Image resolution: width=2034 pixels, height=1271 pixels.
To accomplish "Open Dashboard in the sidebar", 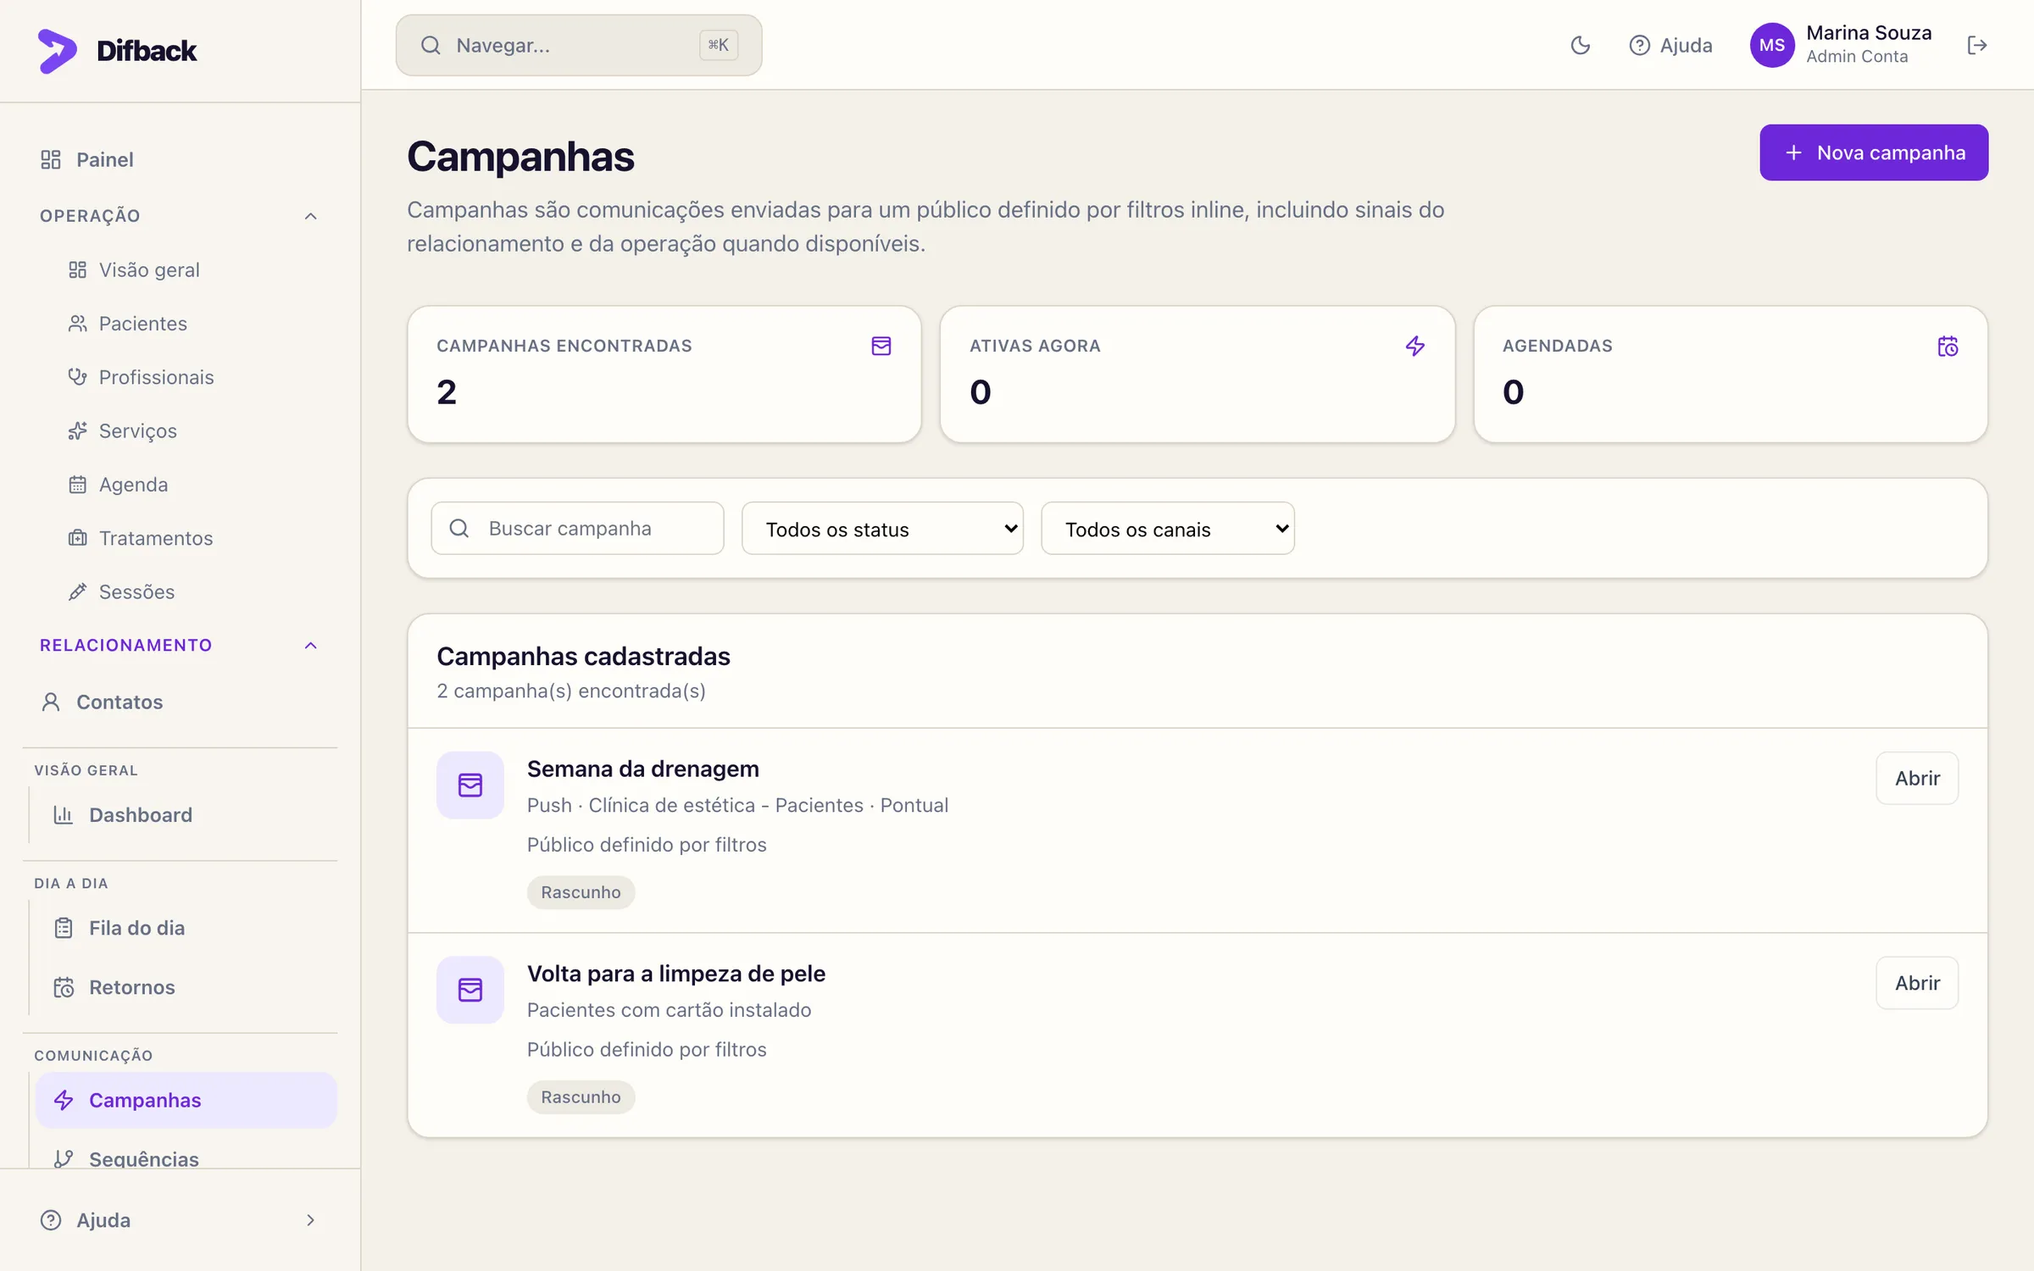I will click(186, 815).
